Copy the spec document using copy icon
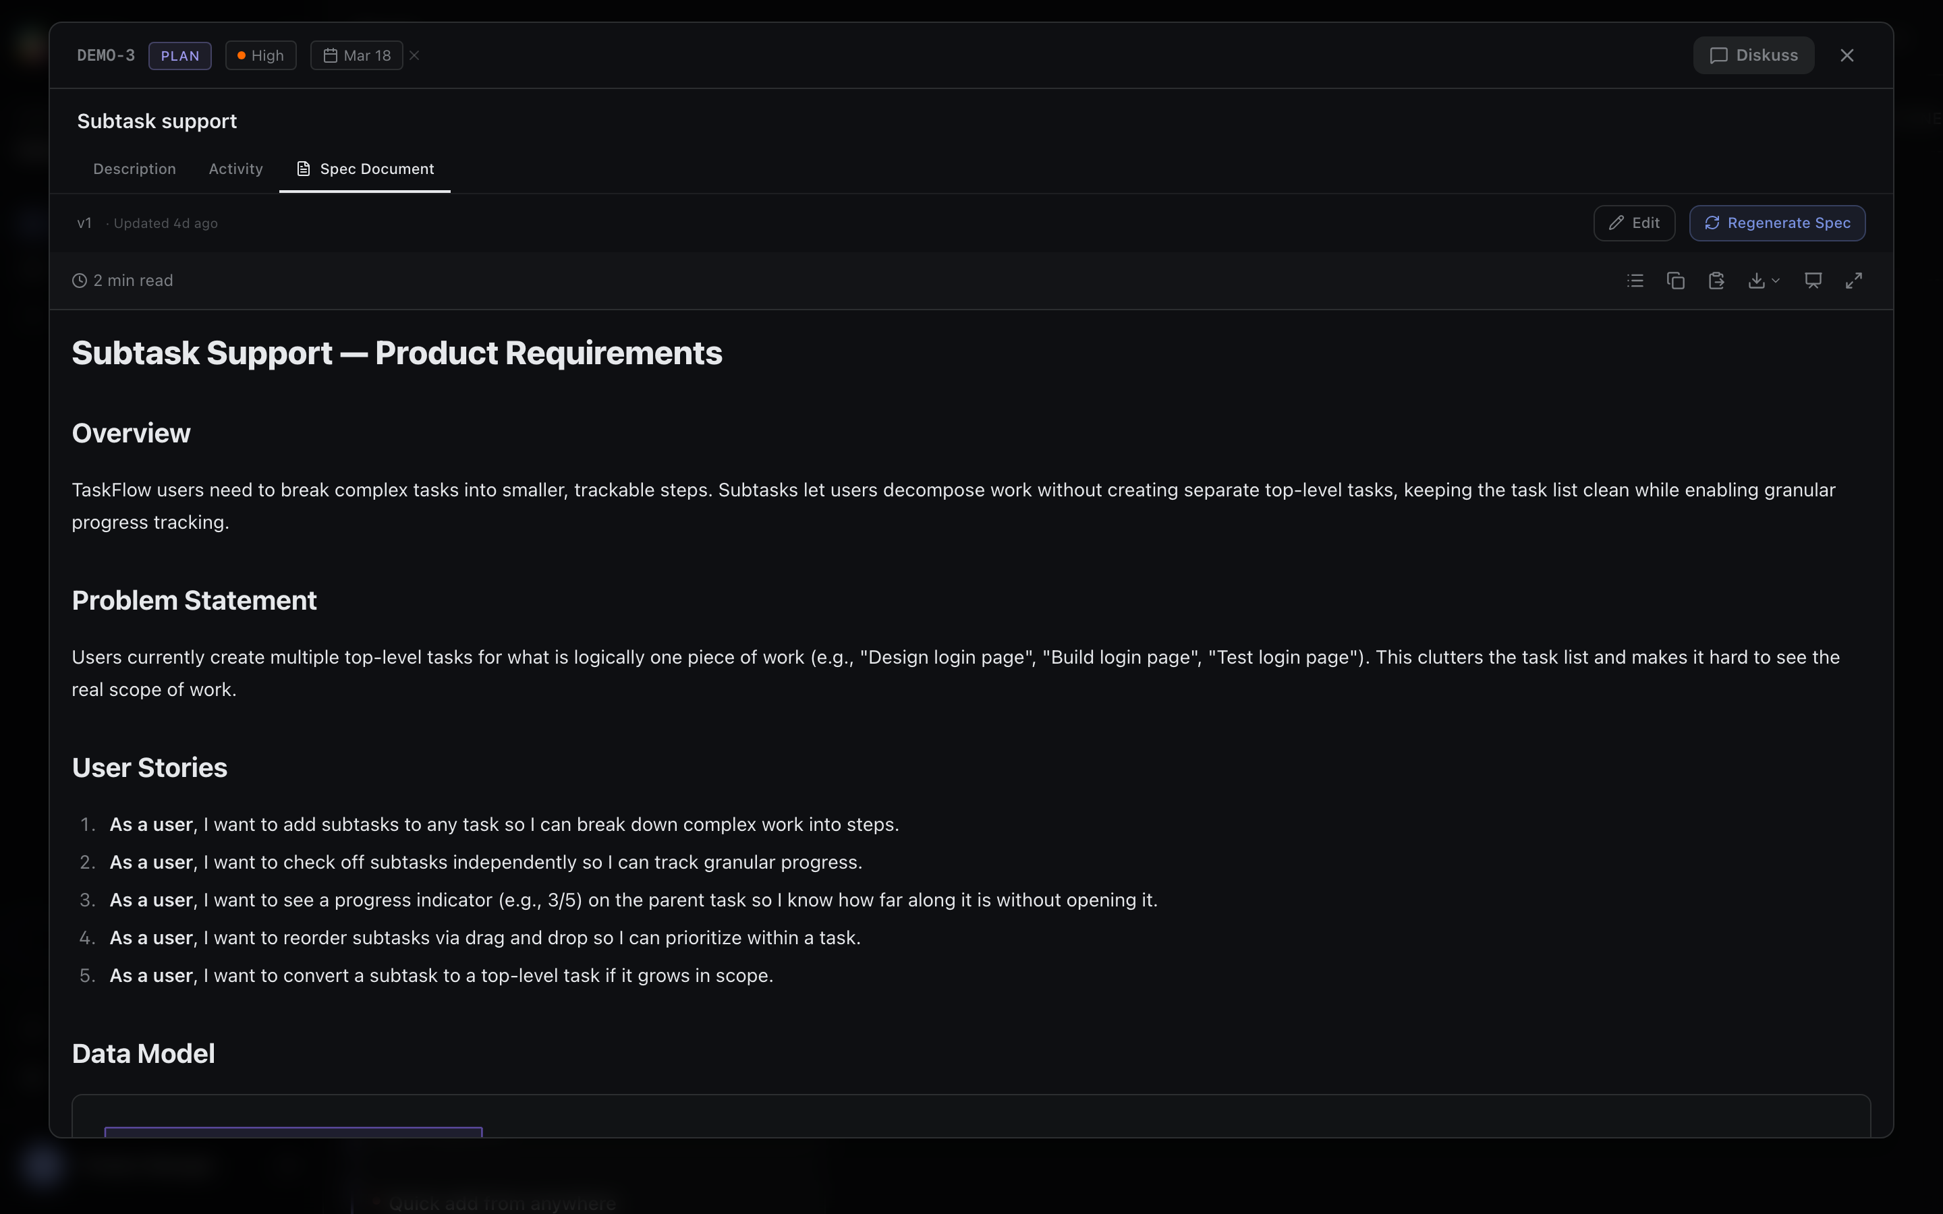The height and width of the screenshot is (1214, 1943). [x=1675, y=280]
